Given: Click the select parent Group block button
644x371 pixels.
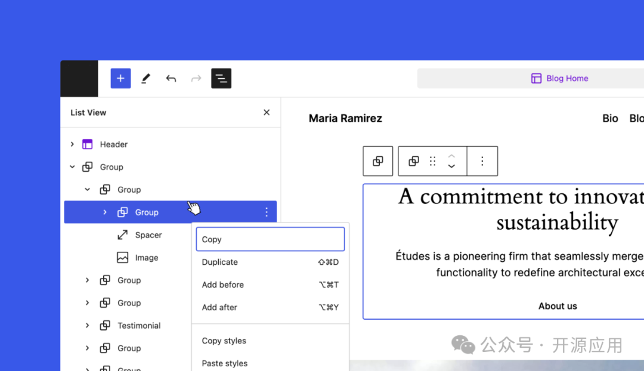Looking at the screenshot, I should 378,161.
